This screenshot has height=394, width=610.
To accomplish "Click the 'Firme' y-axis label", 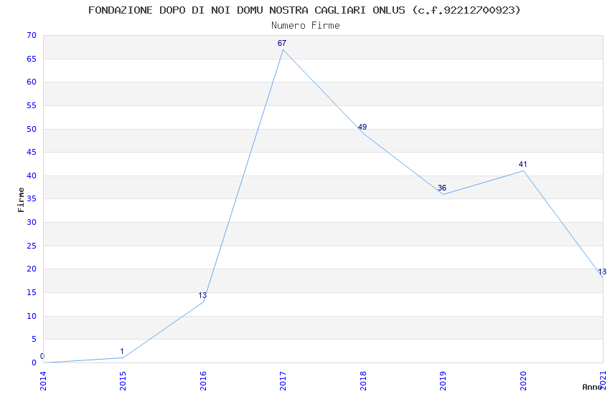I will point(21,200).
